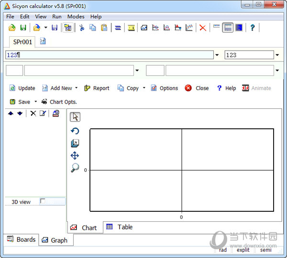Move series up with the up arrow
The image size is (287, 258).
(x=11, y=114)
